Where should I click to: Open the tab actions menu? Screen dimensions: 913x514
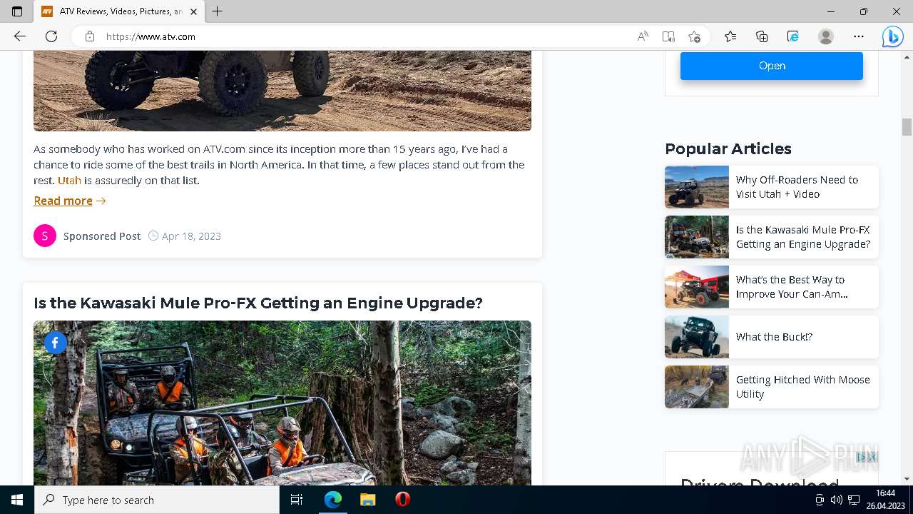click(17, 11)
